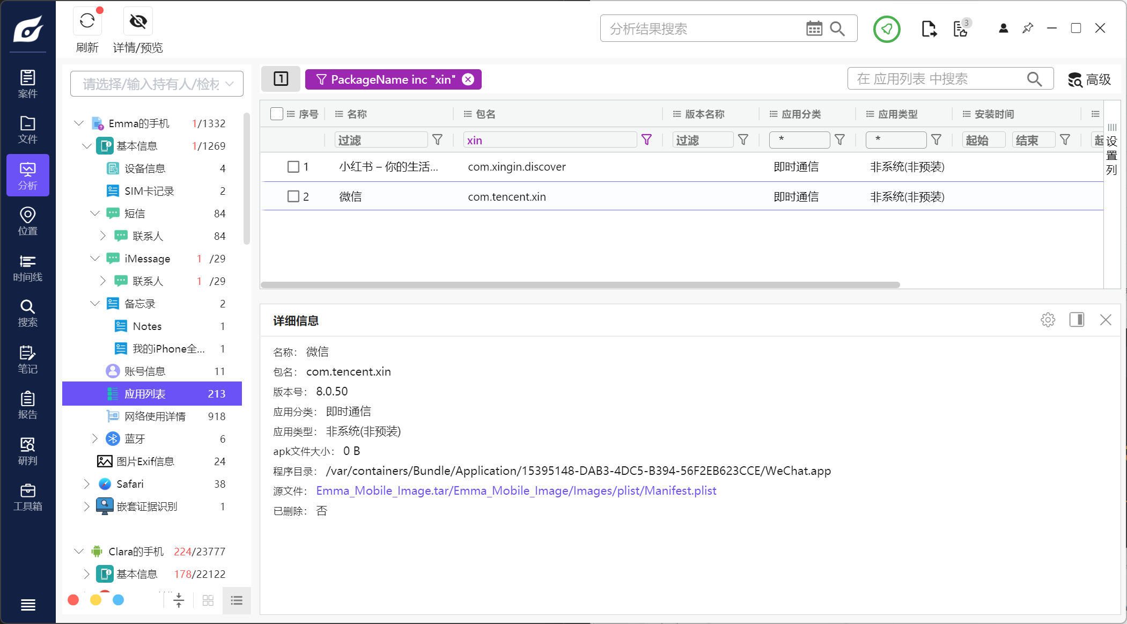Click the 高级 advanced search icon

tap(1075, 79)
